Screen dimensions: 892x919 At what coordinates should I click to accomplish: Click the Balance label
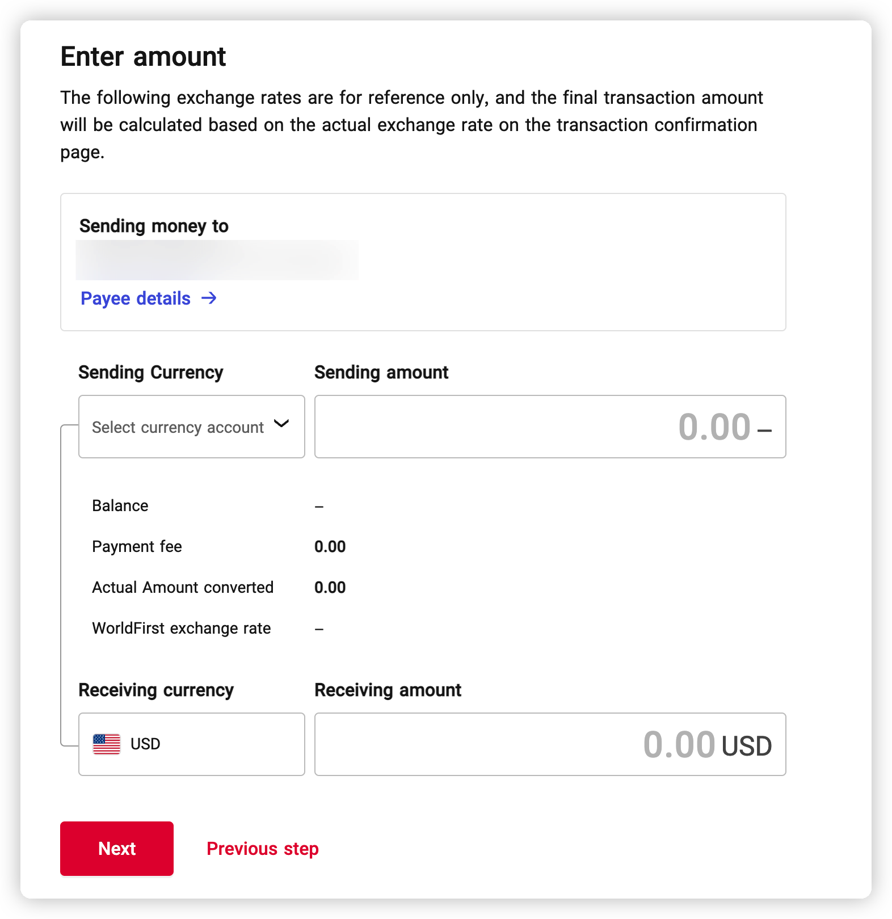tap(120, 505)
